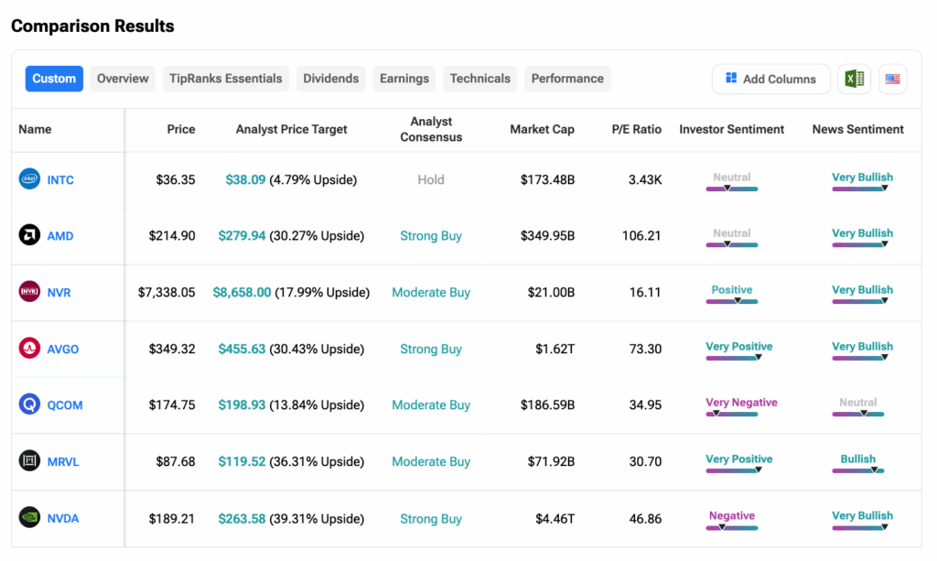Click the AMD logo icon
The image size is (937, 561).
[30, 235]
